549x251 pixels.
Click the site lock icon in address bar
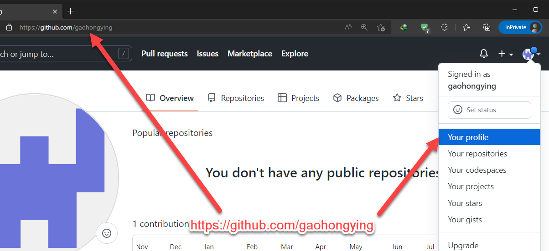(x=9, y=27)
